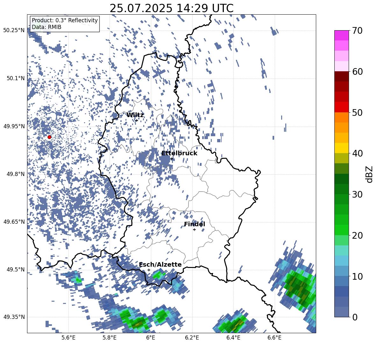Click the 50.25°N latitude label
377x344 pixels.
click(14, 31)
